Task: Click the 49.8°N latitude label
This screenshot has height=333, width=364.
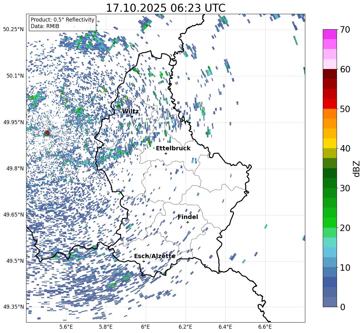Action: point(15,169)
